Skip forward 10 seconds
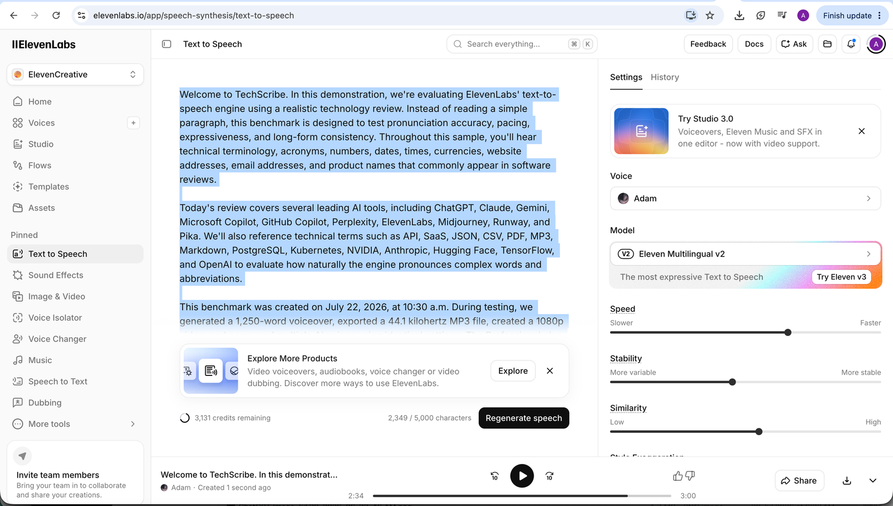 (x=550, y=476)
